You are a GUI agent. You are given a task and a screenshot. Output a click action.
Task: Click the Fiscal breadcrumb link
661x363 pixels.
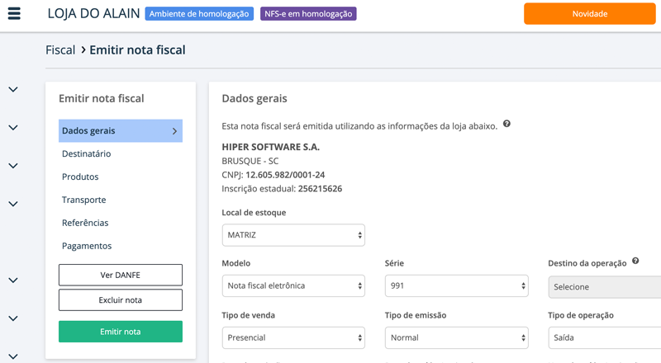(x=60, y=50)
